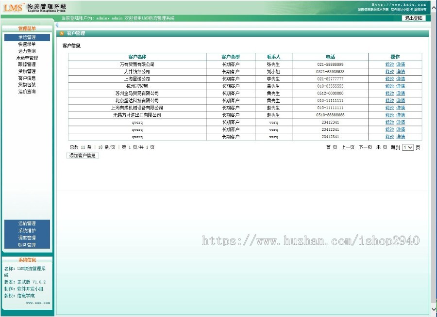
Task: Open 跟踪管理 in the sidebar
Action: [x=27, y=64]
